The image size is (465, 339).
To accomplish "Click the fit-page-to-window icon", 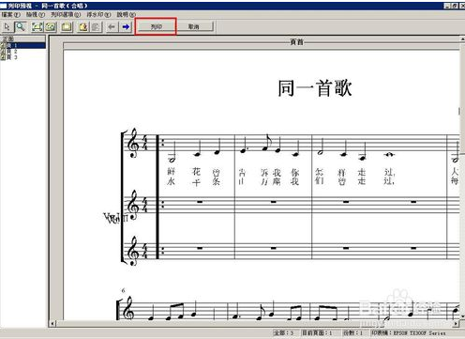I will click(x=37, y=27).
